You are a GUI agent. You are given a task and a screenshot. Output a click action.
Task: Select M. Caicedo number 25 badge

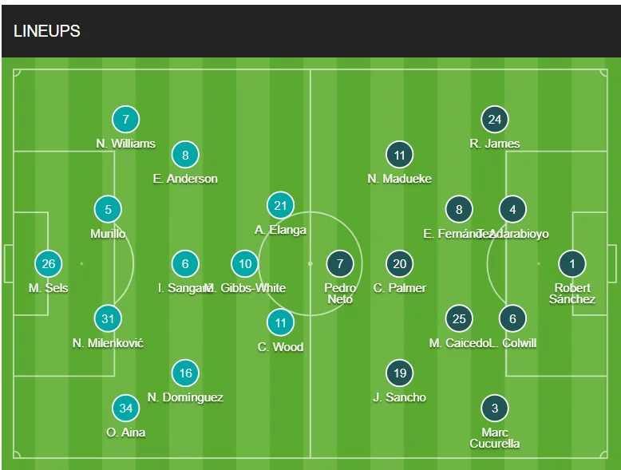click(459, 318)
